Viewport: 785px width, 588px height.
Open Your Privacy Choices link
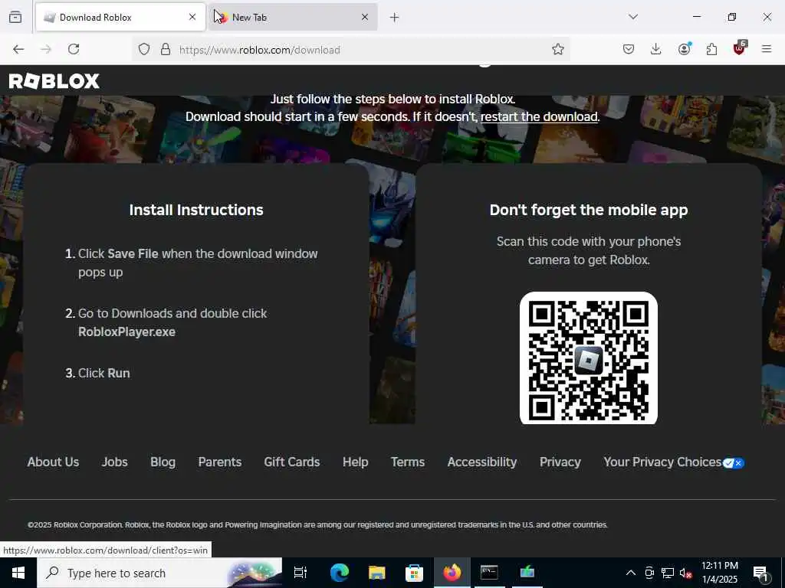[674, 462]
